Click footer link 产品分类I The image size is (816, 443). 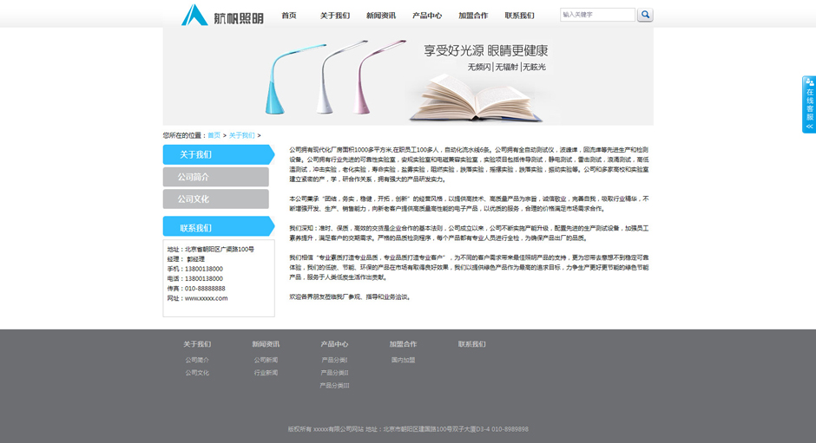334,360
